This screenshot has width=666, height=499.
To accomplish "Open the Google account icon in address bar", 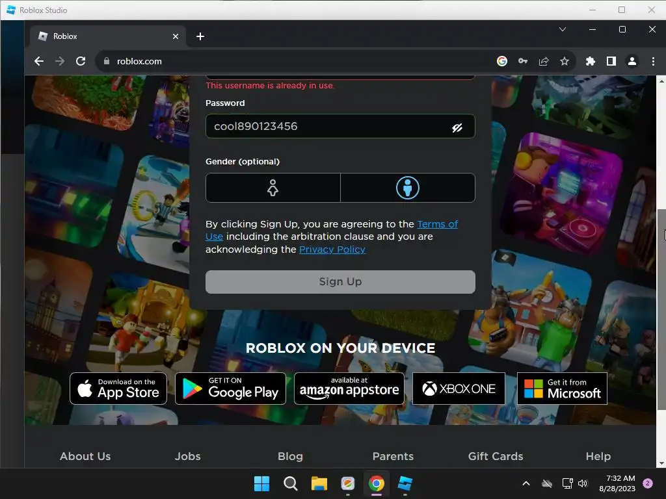I will [x=501, y=61].
